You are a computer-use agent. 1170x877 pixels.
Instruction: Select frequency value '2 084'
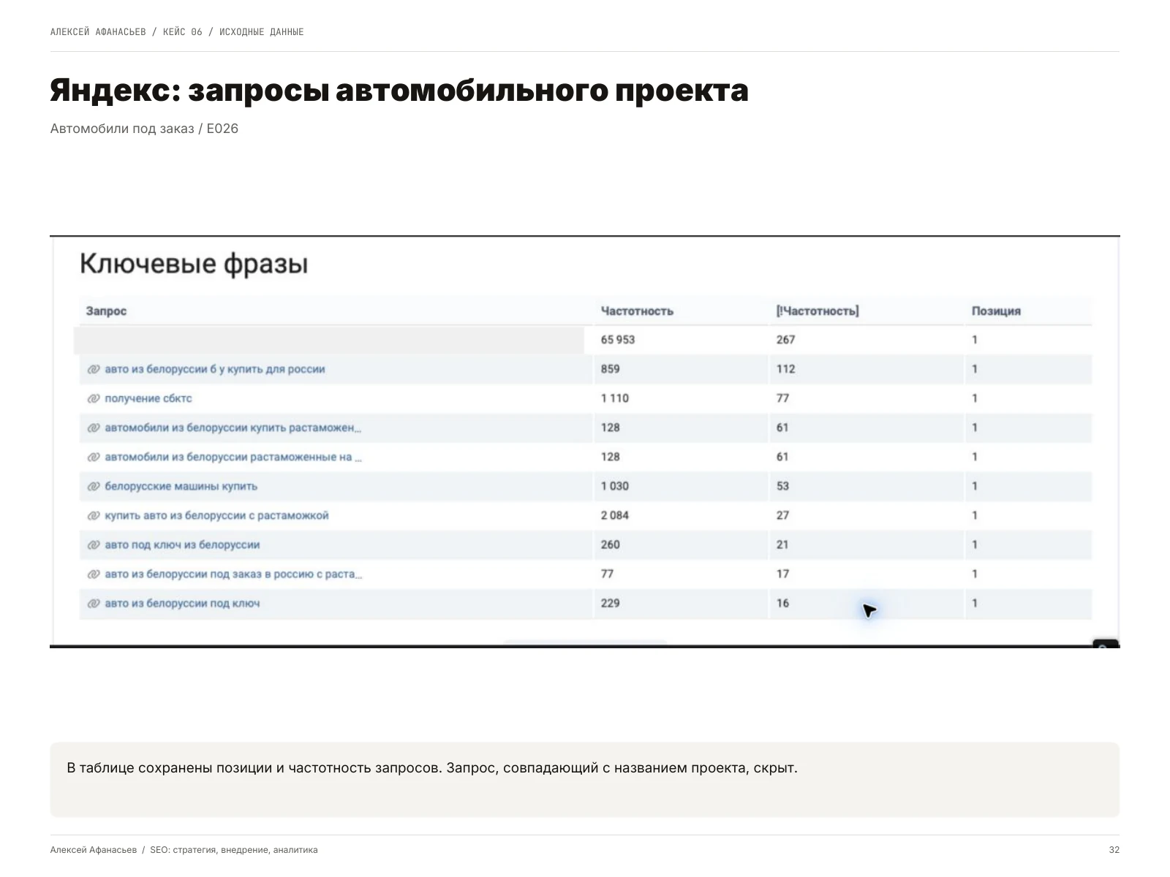click(615, 515)
